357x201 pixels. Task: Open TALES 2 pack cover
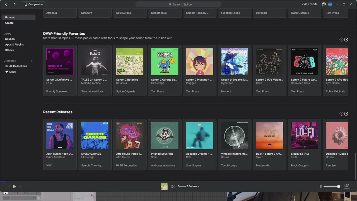[95, 62]
